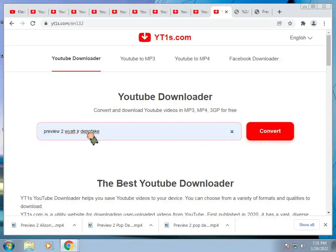This screenshot has width=336, height=252.
Task: Switch to the Pres browser tab
Action: pyautogui.click(x=262, y=12)
